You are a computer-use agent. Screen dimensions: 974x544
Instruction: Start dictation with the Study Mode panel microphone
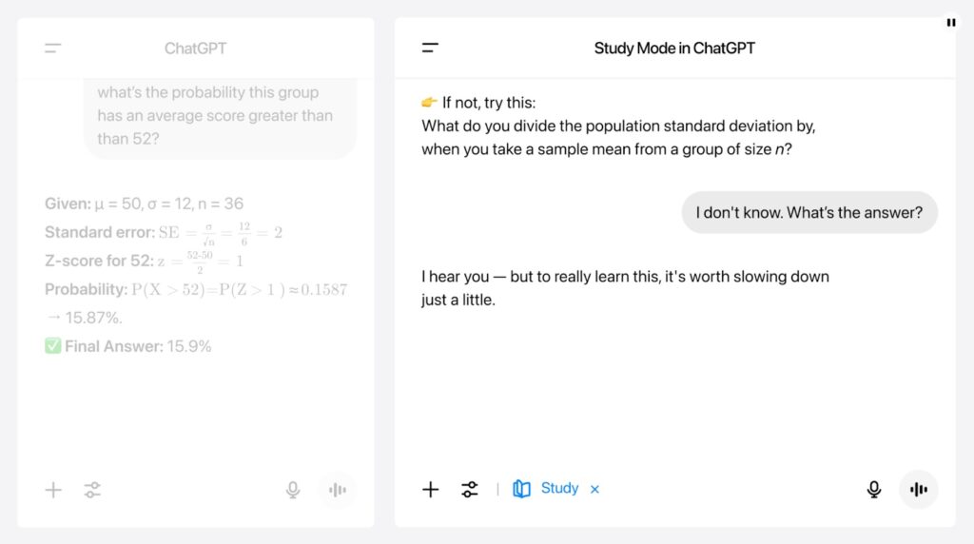[x=873, y=489]
